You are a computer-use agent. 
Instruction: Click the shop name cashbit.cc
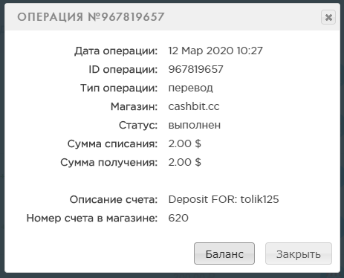pyautogui.click(x=194, y=106)
